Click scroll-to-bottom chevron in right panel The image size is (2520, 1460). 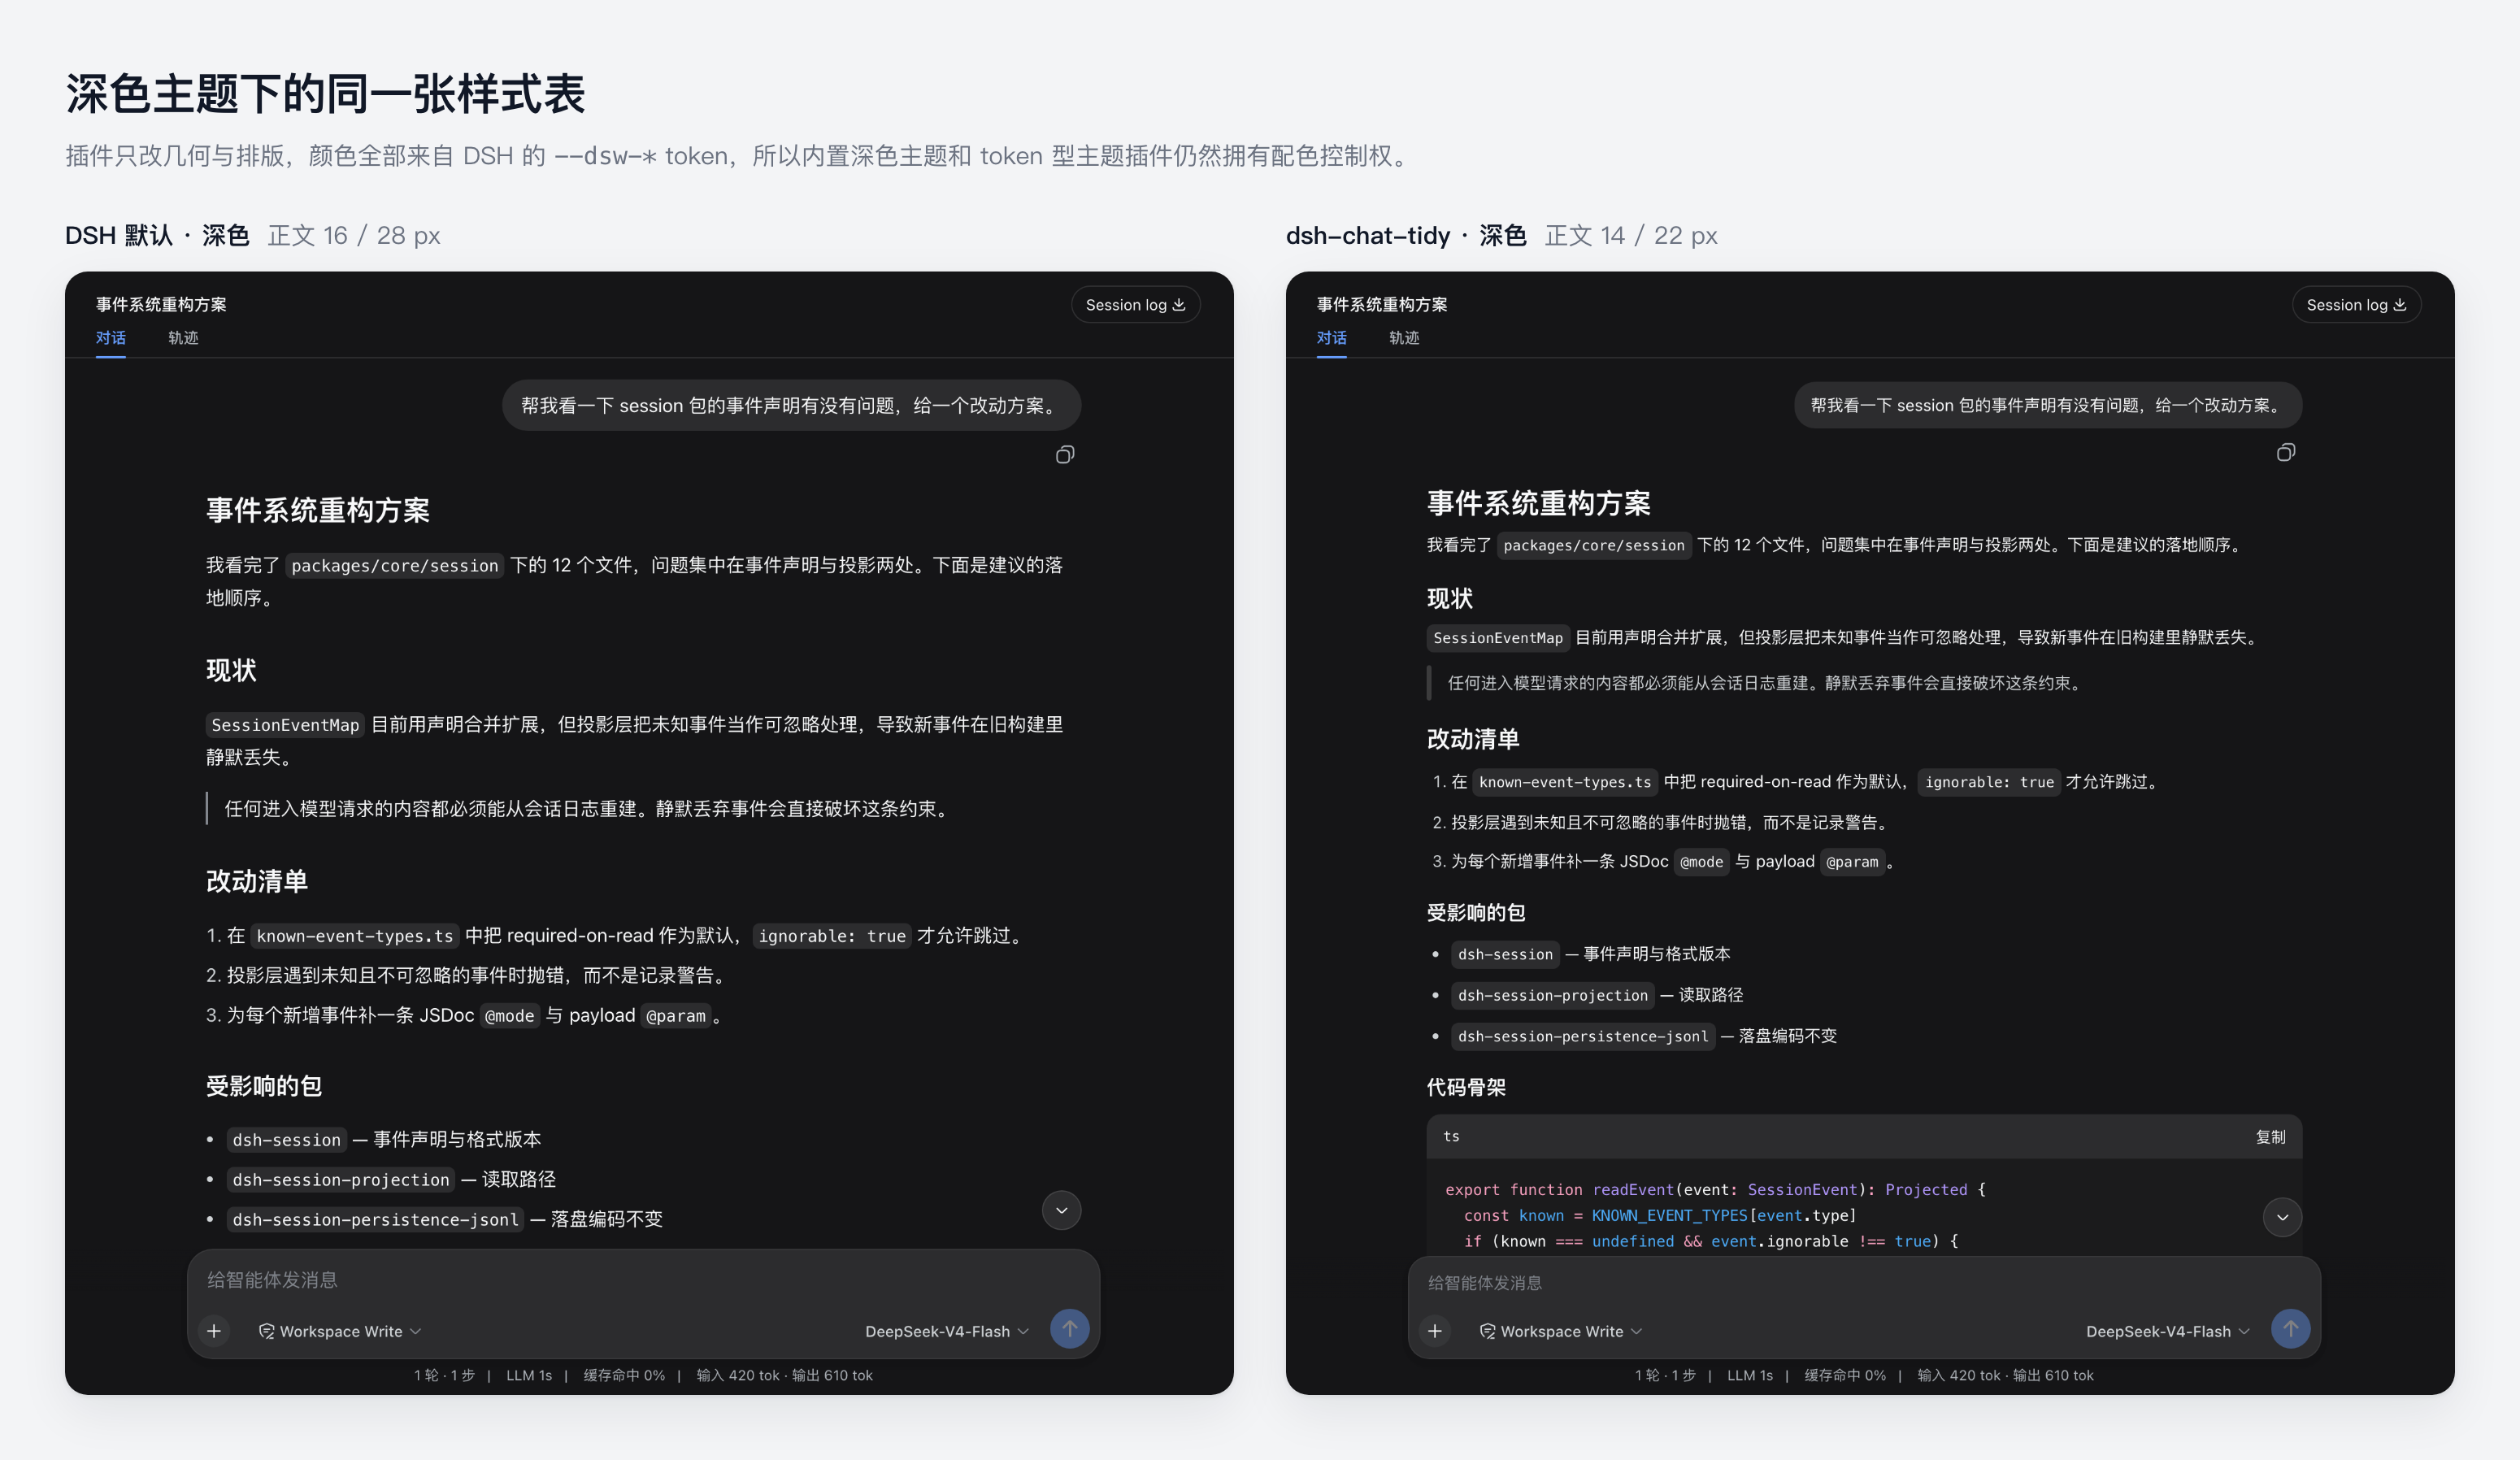[2283, 1218]
